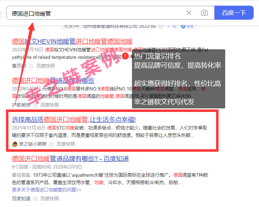Expand the dropdown icon beside 黄页88
The image size is (259, 207).
31,66
